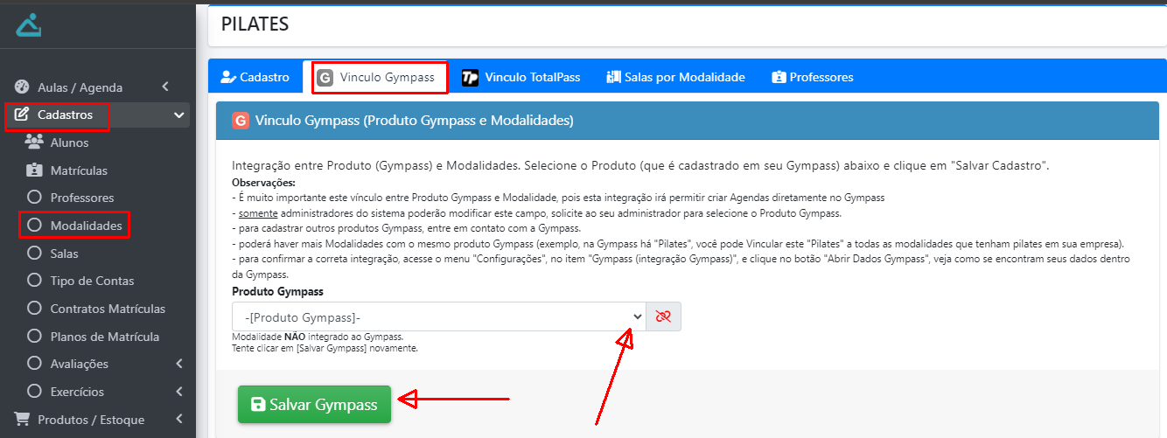Click the circle icon beside Salas
1167x438 pixels.
[x=35, y=253]
